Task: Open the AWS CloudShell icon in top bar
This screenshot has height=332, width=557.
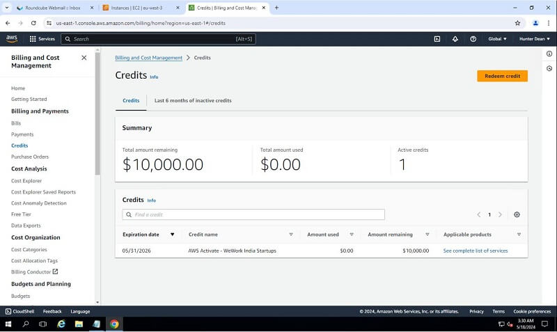Action: [437, 39]
